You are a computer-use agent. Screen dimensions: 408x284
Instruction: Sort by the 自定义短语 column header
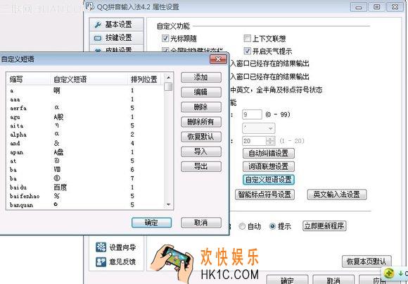pos(89,79)
